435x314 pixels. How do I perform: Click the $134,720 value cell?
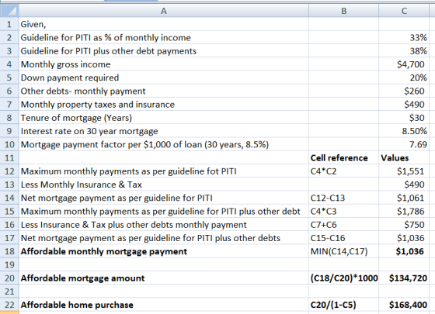pos(404,278)
